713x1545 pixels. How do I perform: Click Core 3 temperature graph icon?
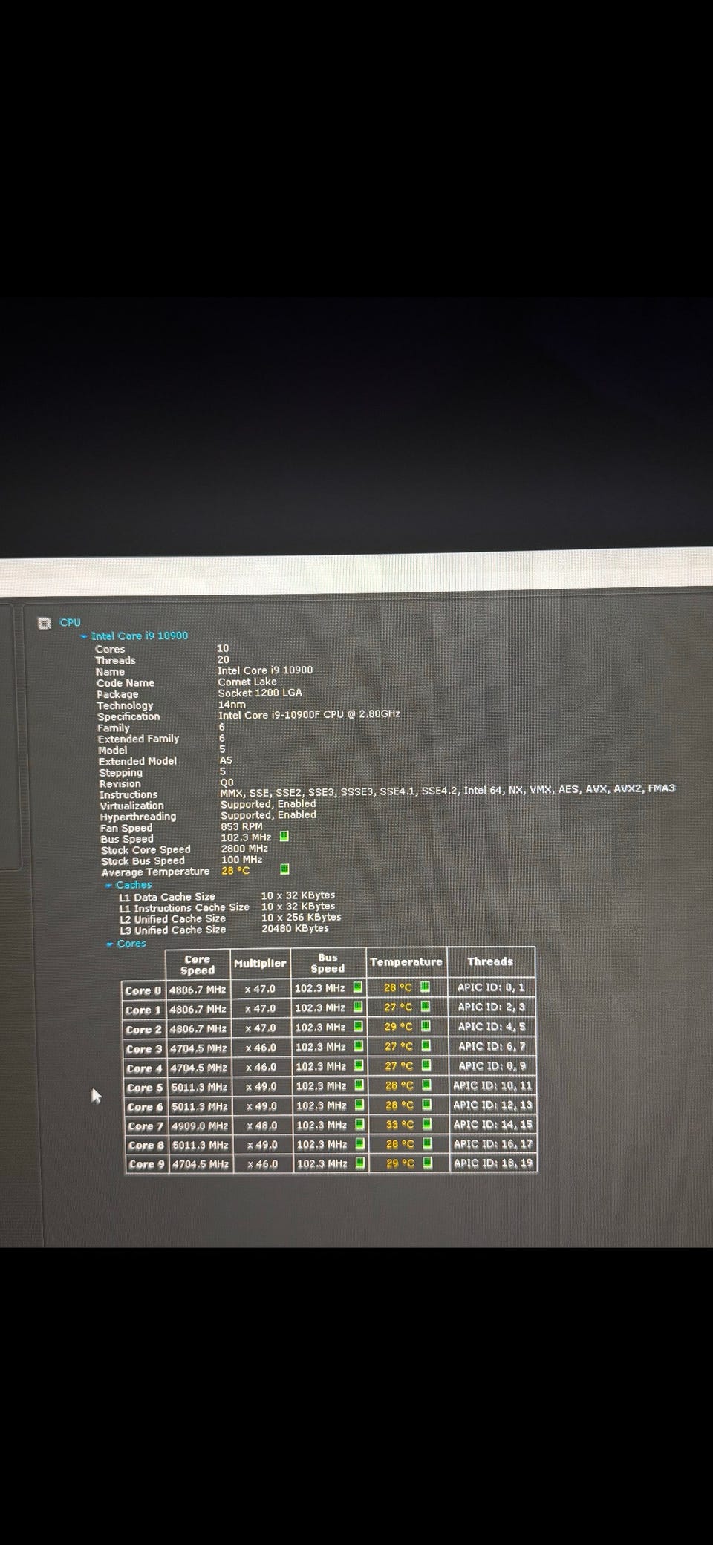tap(426, 1046)
